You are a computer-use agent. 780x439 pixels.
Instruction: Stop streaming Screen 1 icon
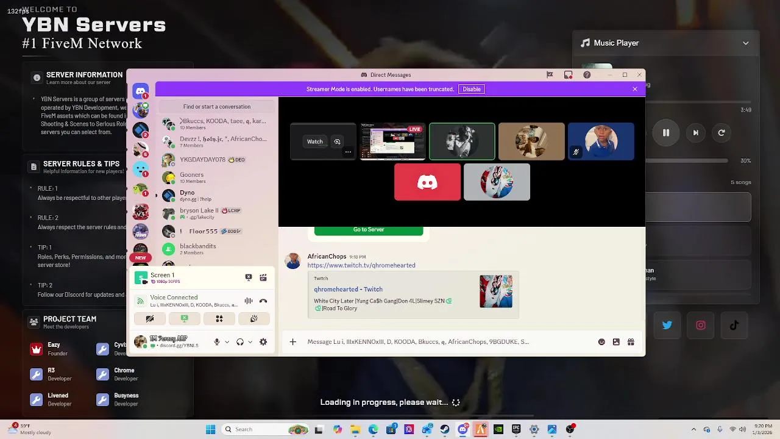(x=249, y=277)
